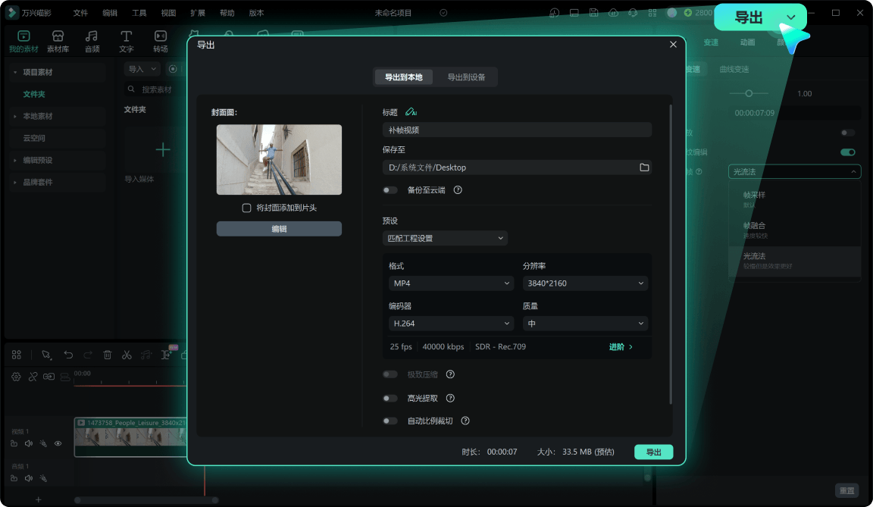This screenshot has width=873, height=507.
Task: Select the 帧融合 option
Action: [794, 230]
